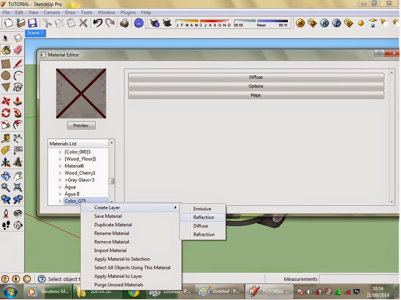This screenshot has width=401, height=300.
Task: Pick the Protractor tool
Action: tap(6, 150)
